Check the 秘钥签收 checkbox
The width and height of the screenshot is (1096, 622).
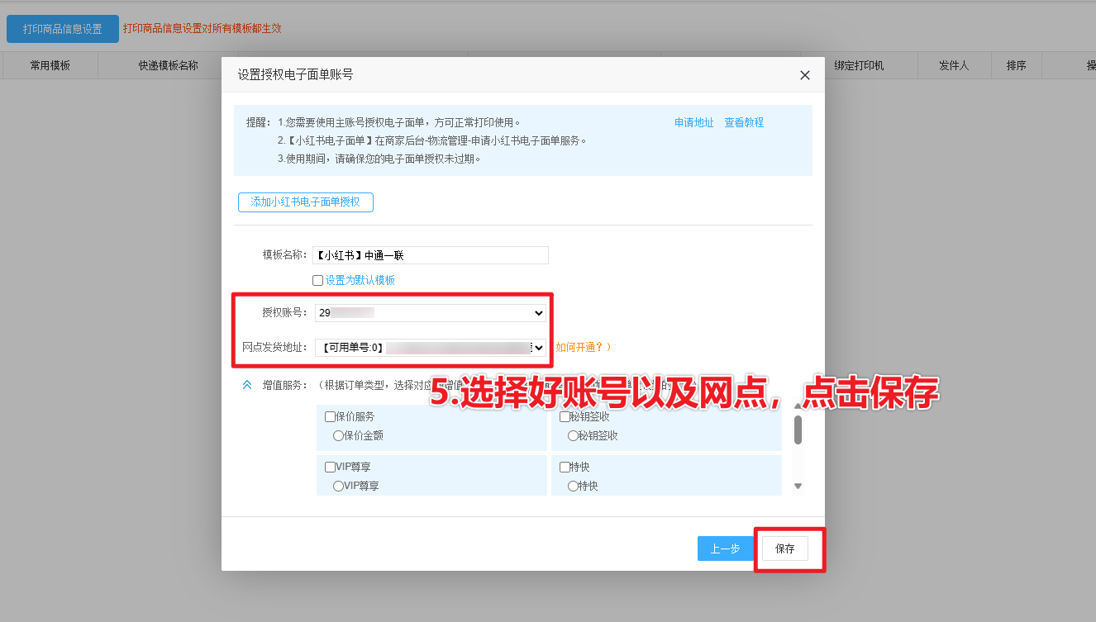click(565, 417)
